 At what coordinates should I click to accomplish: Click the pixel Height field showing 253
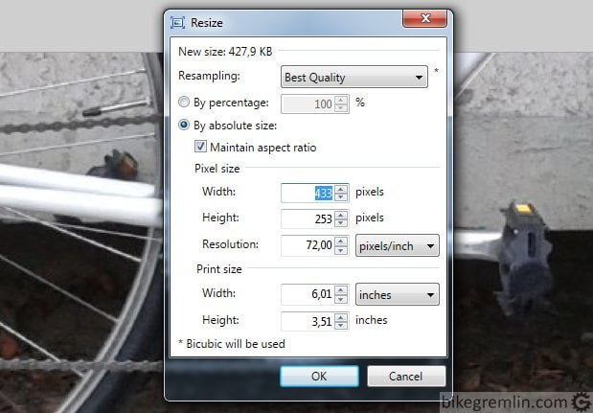coord(308,218)
